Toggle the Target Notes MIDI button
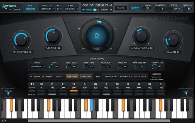The height and width of the screenshot is (123, 195). click(111, 77)
